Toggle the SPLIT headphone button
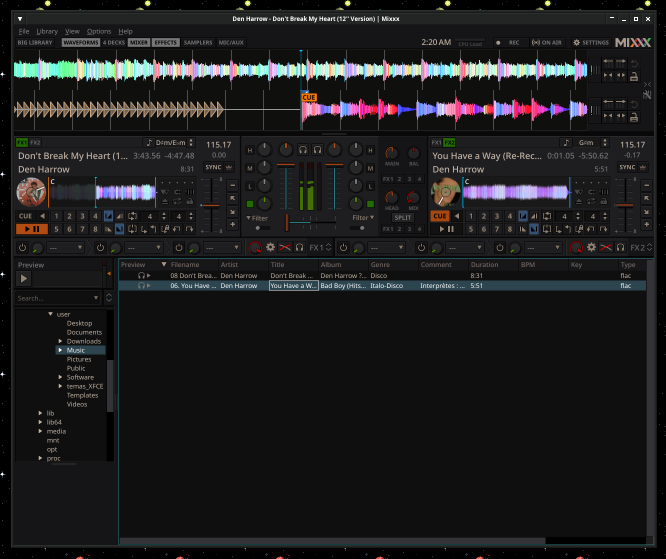 (x=402, y=218)
